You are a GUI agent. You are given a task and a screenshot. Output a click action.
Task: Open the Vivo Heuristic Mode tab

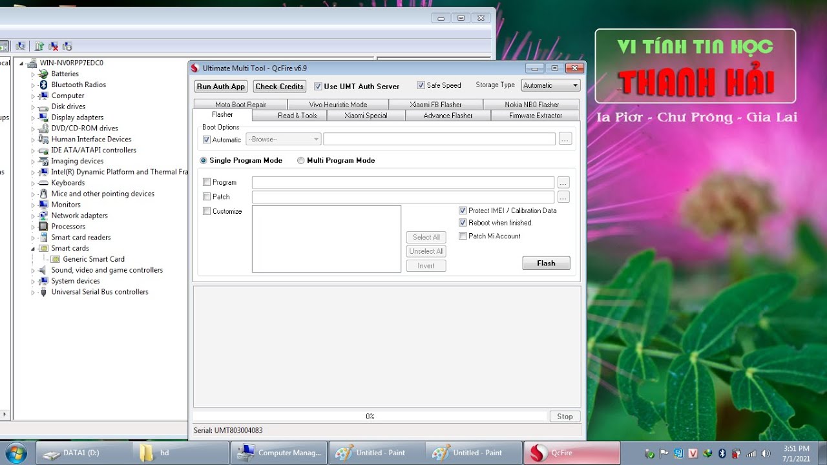coord(338,105)
